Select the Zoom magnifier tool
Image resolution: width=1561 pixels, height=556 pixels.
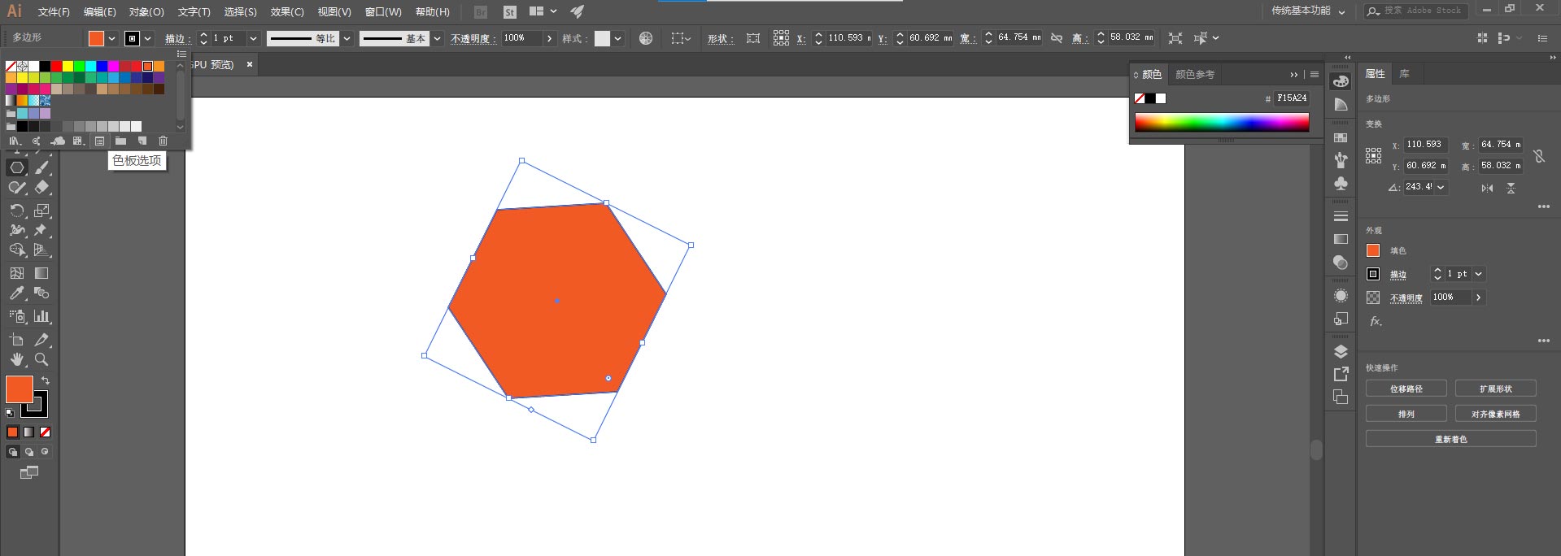tap(41, 359)
